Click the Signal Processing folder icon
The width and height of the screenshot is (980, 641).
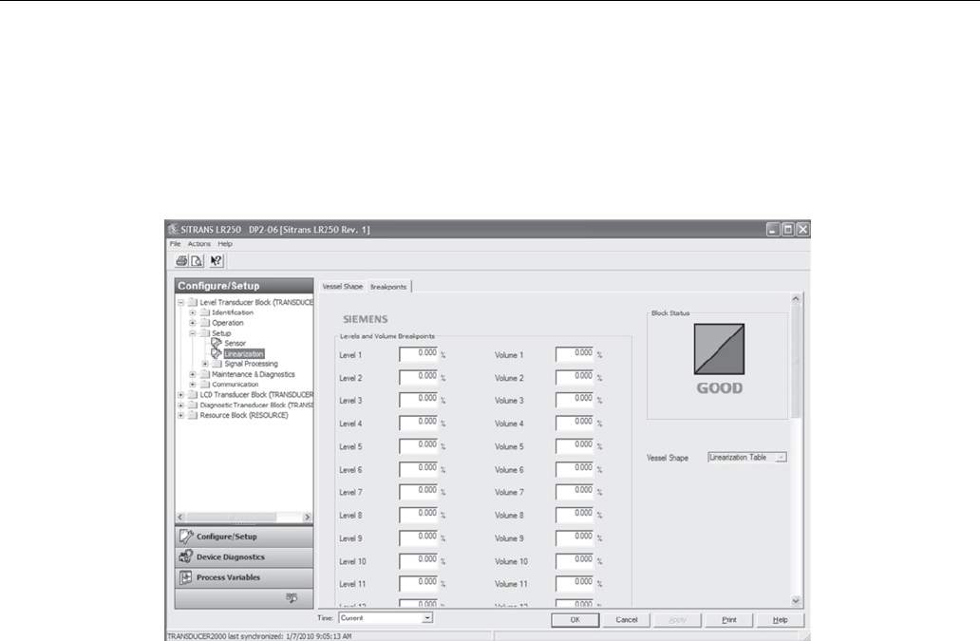[217, 364]
